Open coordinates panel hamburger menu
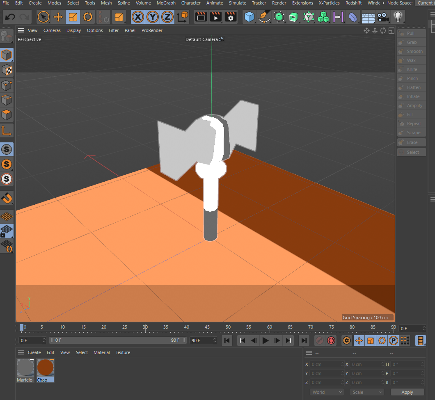Screen dimensions: 435x400 tap(309, 353)
